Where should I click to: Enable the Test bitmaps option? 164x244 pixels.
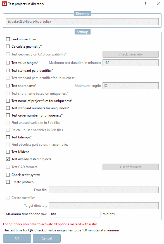pyautogui.click(x=8, y=137)
